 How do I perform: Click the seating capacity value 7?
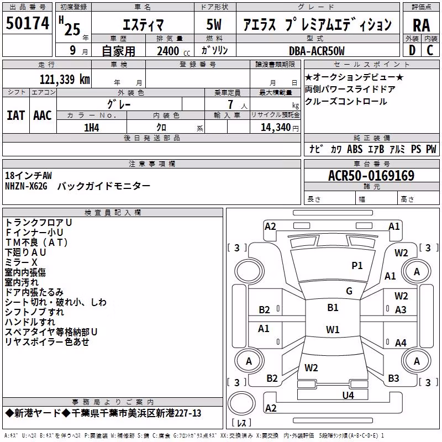pos(230,104)
